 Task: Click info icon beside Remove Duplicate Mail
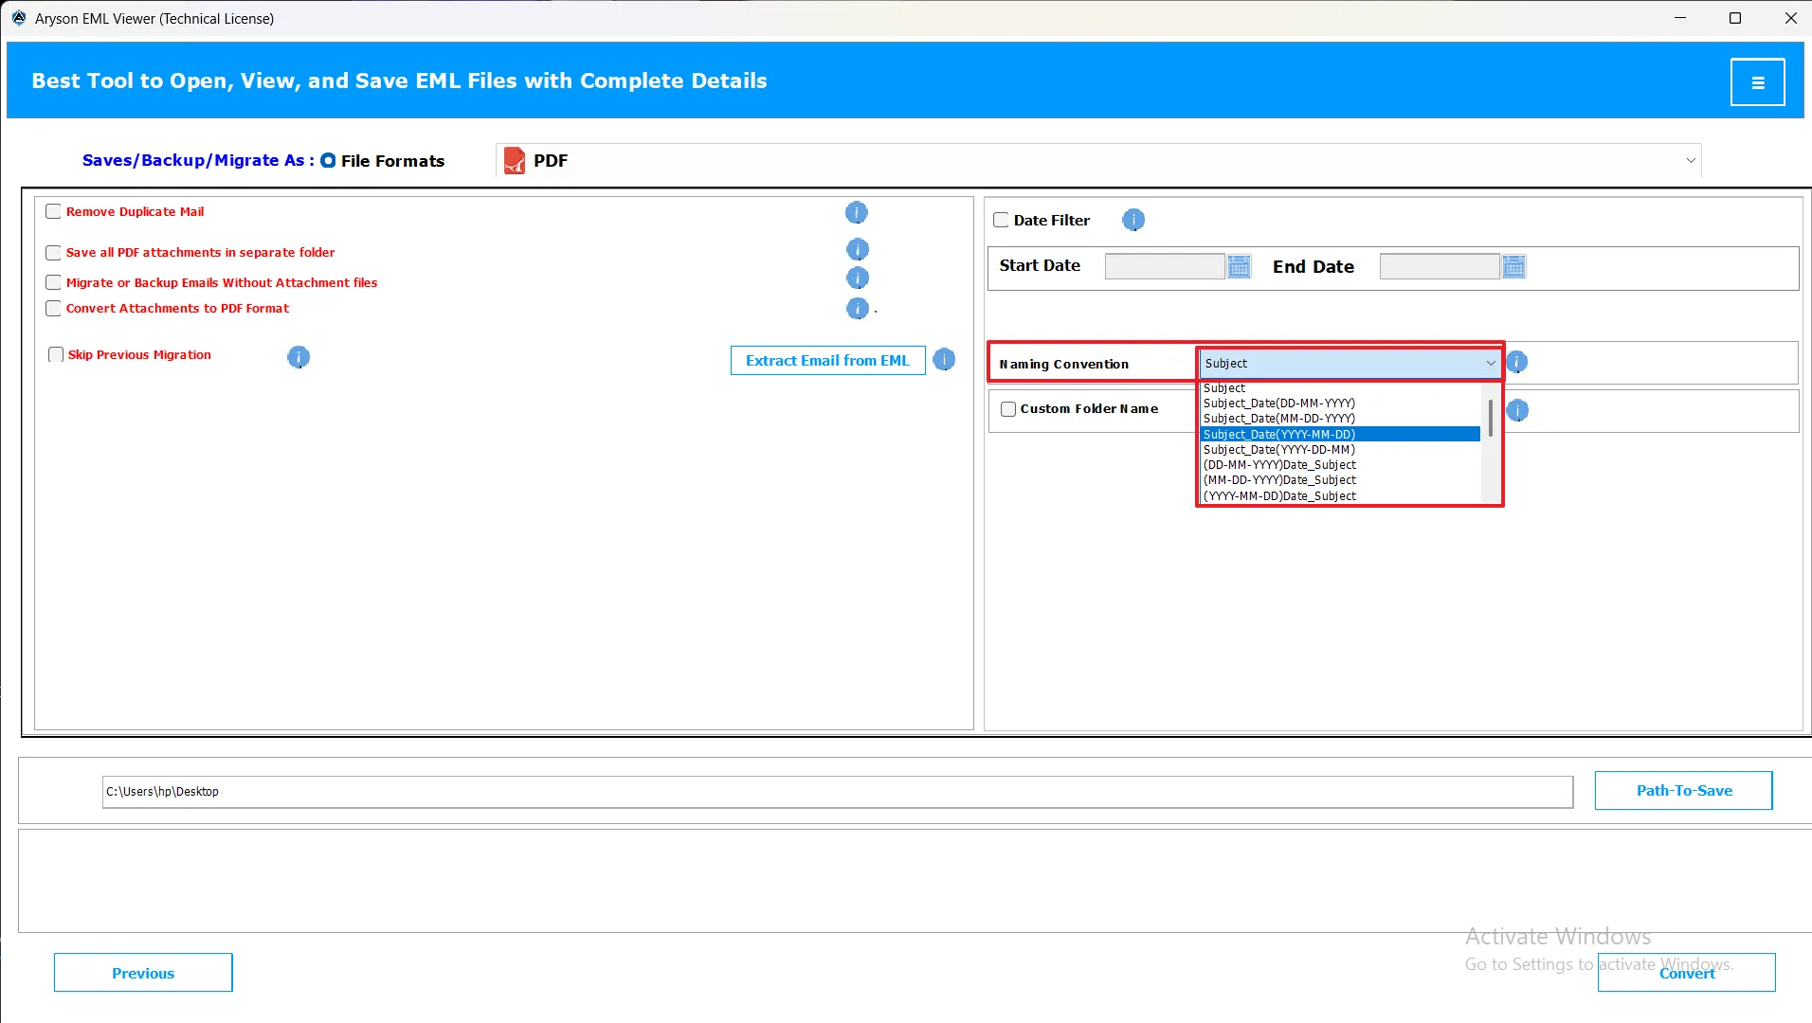click(x=856, y=213)
